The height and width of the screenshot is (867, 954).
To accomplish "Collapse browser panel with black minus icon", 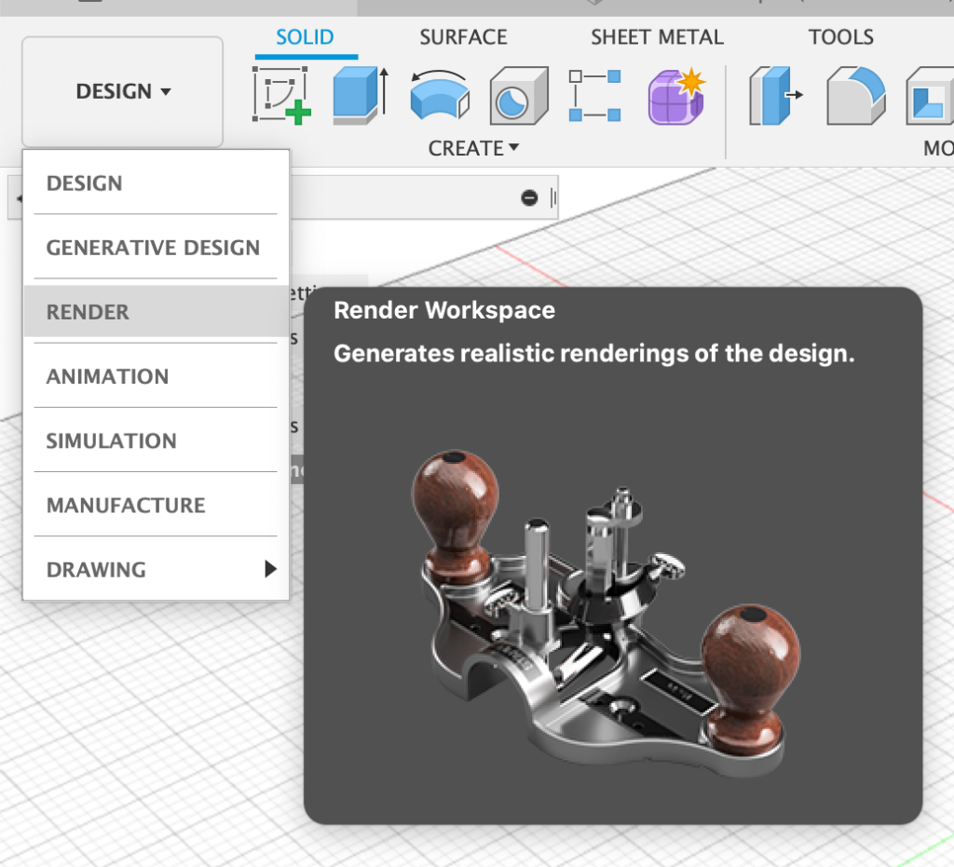I will 529,197.
